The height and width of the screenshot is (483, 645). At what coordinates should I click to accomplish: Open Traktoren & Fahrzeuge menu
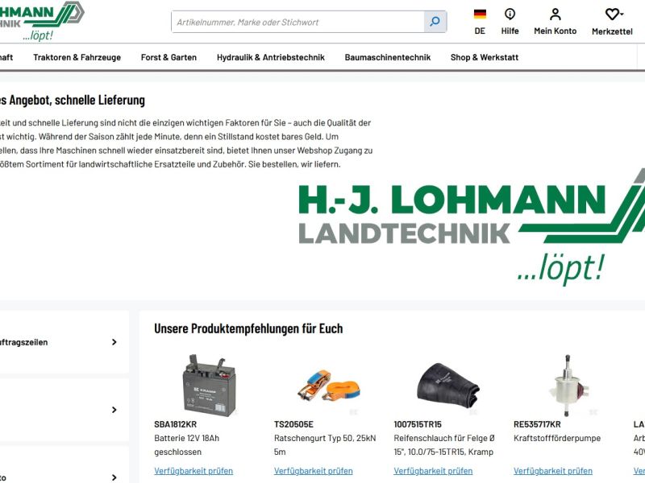coord(77,57)
